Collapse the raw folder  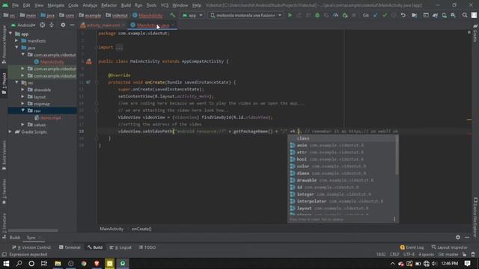click(x=23, y=111)
